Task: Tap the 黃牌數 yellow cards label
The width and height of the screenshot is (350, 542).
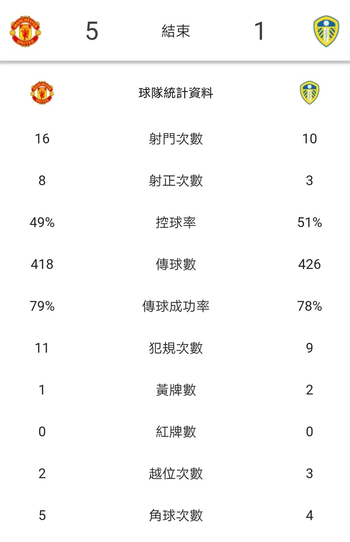Action: pyautogui.click(x=176, y=390)
